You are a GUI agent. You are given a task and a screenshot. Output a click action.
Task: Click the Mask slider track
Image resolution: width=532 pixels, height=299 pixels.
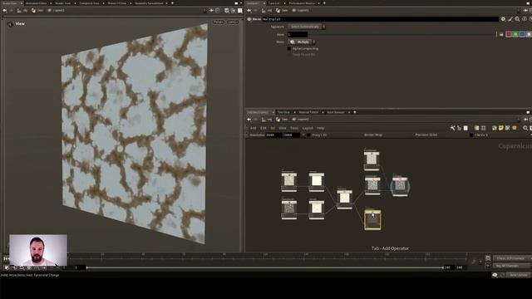pyautogui.click(x=402, y=34)
